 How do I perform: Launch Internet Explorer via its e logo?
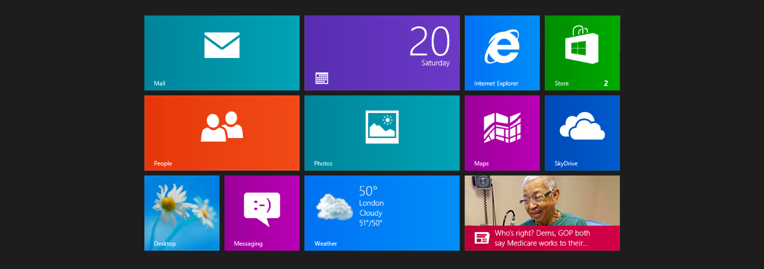pos(502,47)
